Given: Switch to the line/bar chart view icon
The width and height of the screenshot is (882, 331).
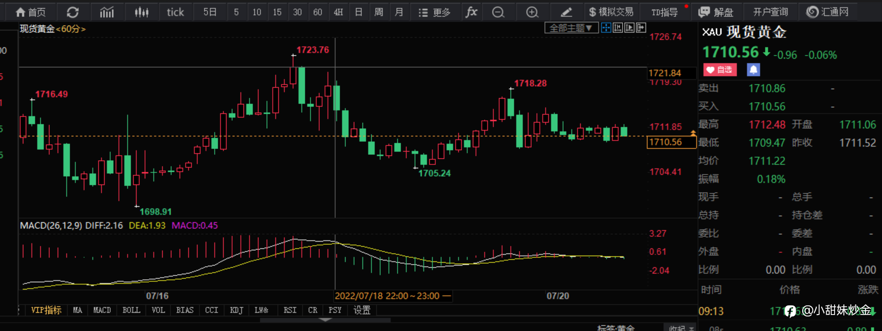Looking at the screenshot, I should tap(106, 12).
